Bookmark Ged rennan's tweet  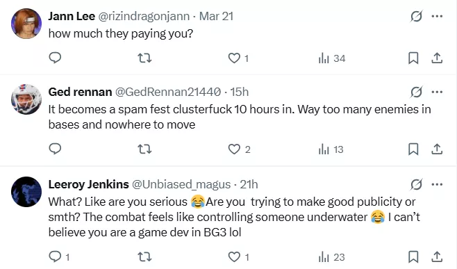tap(413, 149)
